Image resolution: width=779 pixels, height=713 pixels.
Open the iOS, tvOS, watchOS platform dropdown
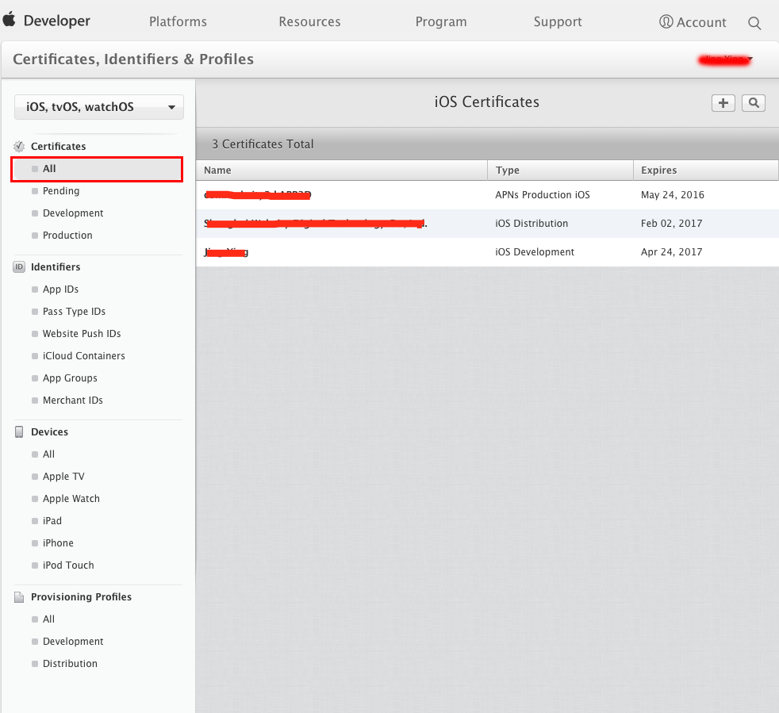99,107
